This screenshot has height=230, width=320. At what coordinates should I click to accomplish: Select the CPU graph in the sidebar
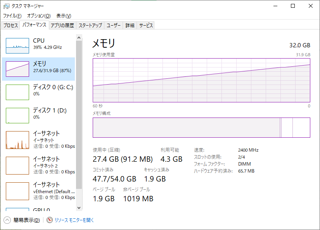coord(39,45)
